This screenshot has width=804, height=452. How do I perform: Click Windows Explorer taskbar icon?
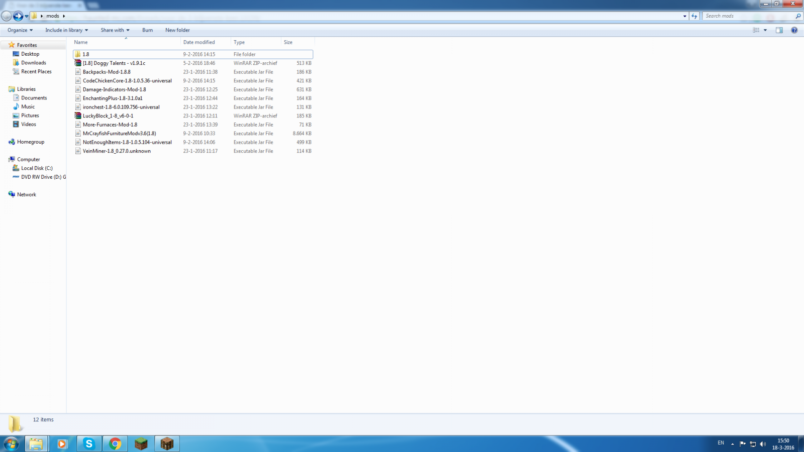point(36,444)
